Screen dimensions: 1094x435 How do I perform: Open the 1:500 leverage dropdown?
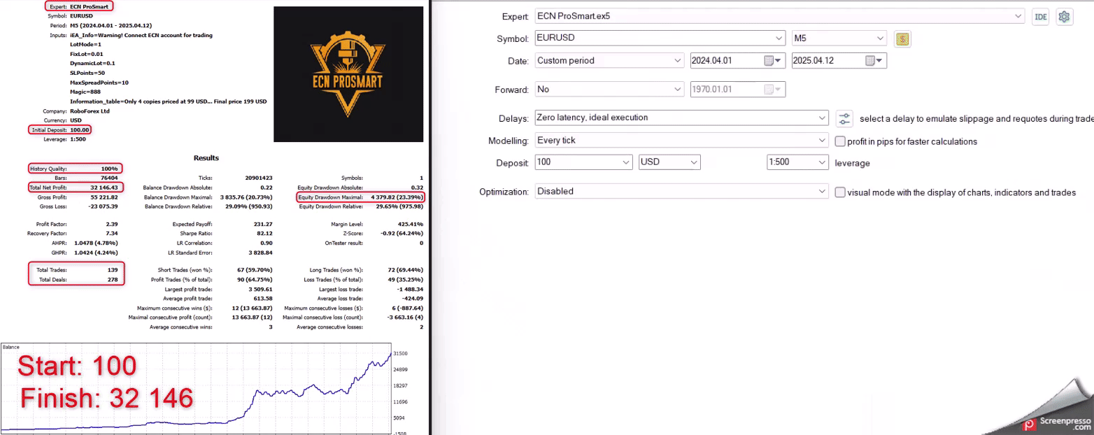click(823, 162)
